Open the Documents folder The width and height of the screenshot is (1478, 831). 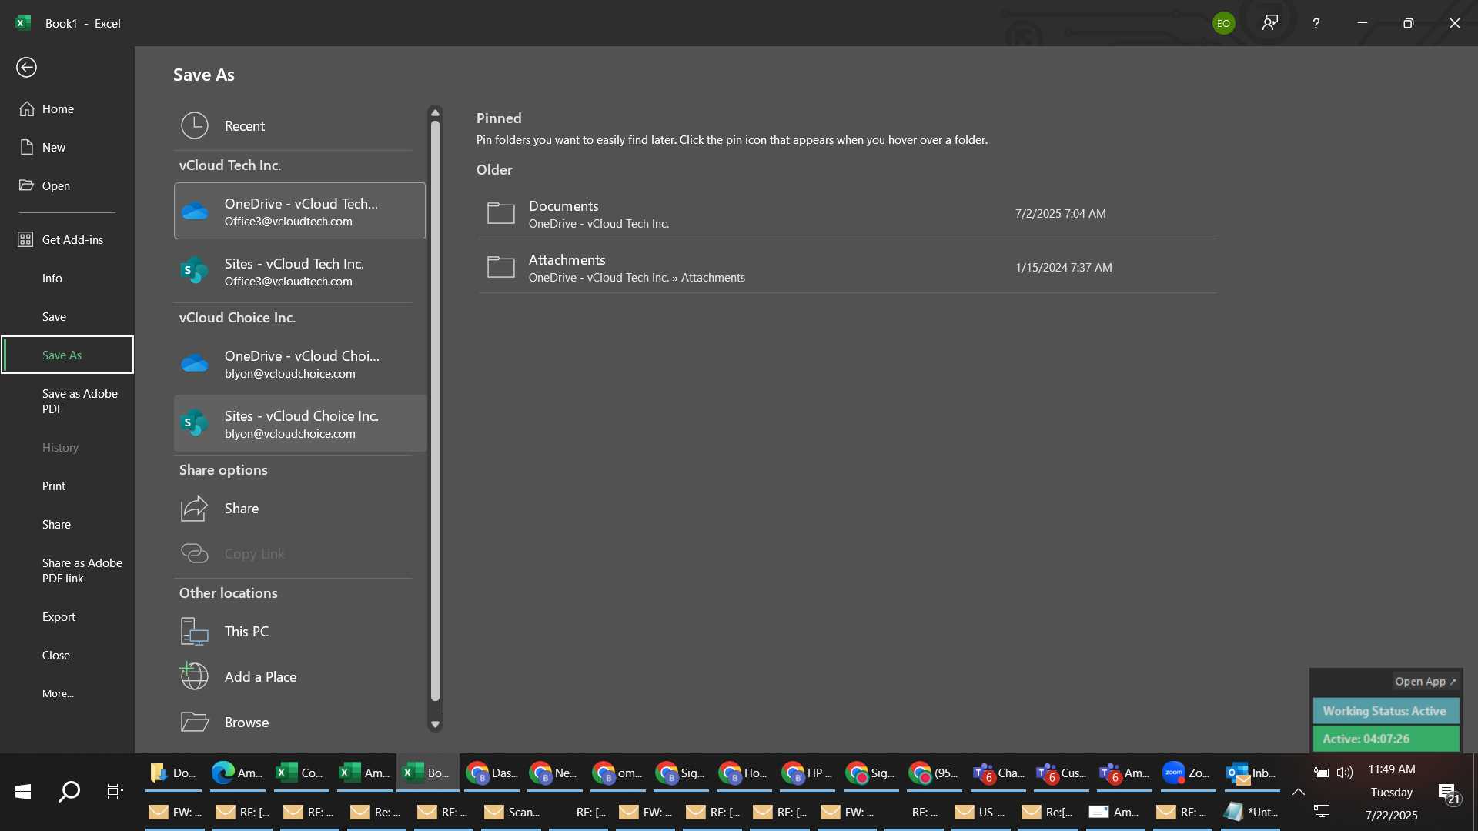pos(847,214)
